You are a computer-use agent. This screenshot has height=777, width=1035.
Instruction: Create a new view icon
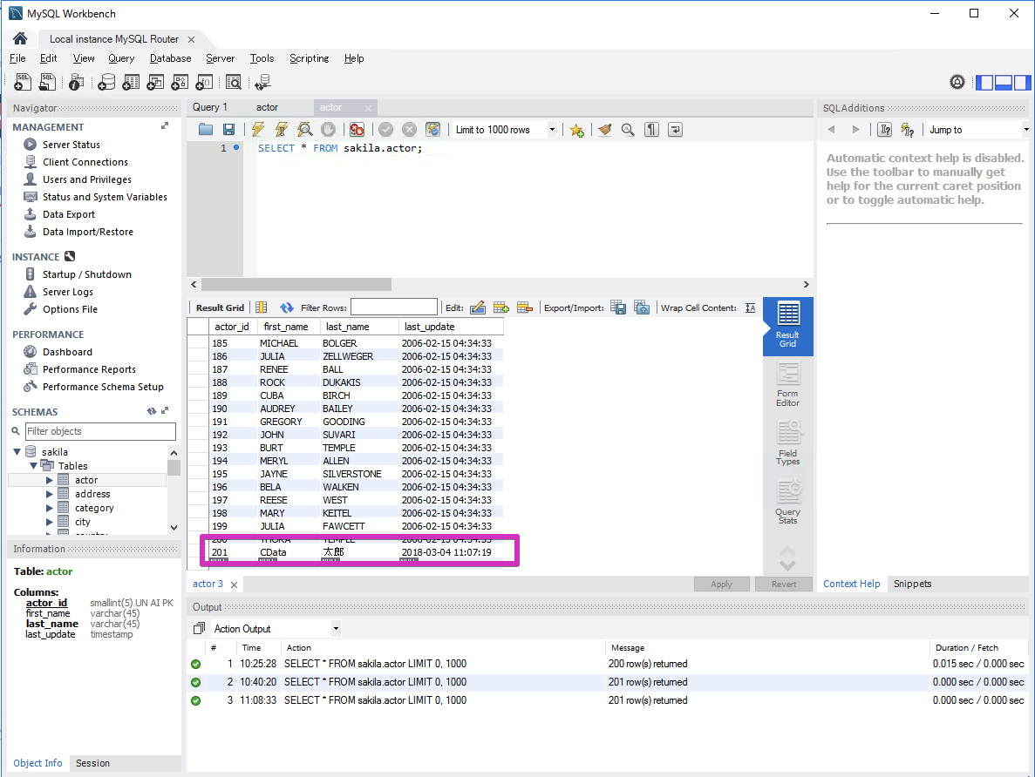click(x=156, y=82)
